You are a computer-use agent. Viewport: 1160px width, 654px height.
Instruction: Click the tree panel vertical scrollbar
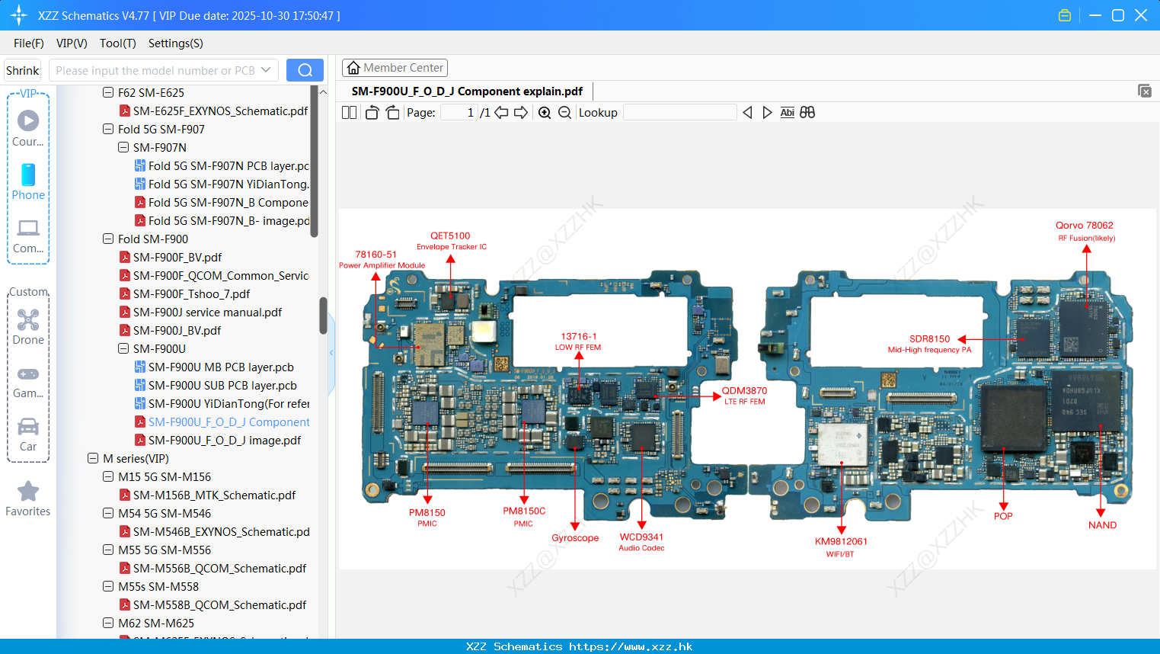point(323,315)
